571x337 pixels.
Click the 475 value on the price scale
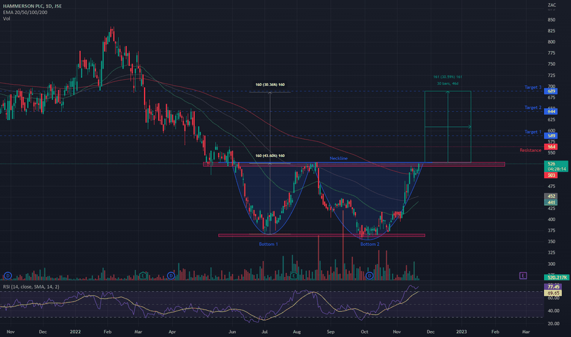(x=551, y=186)
